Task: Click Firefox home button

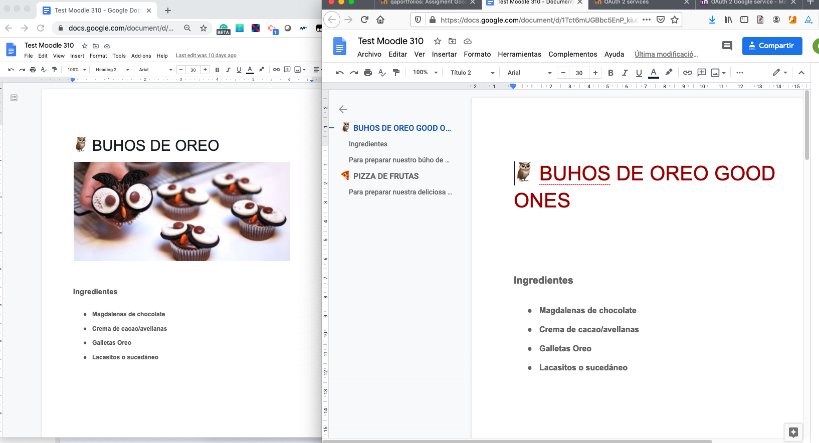Action: (380, 20)
